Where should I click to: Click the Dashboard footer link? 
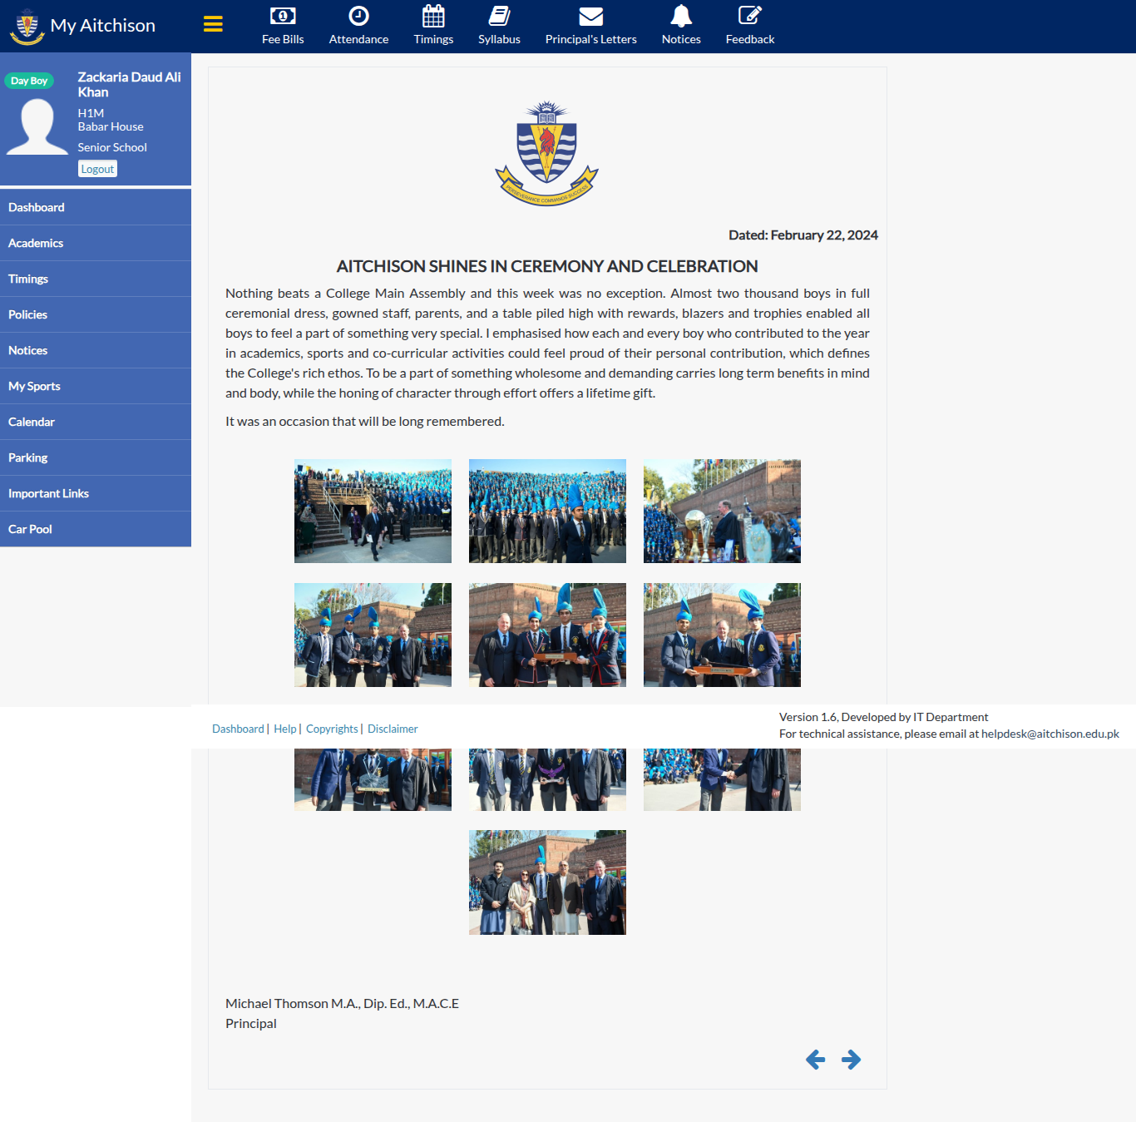[238, 729]
